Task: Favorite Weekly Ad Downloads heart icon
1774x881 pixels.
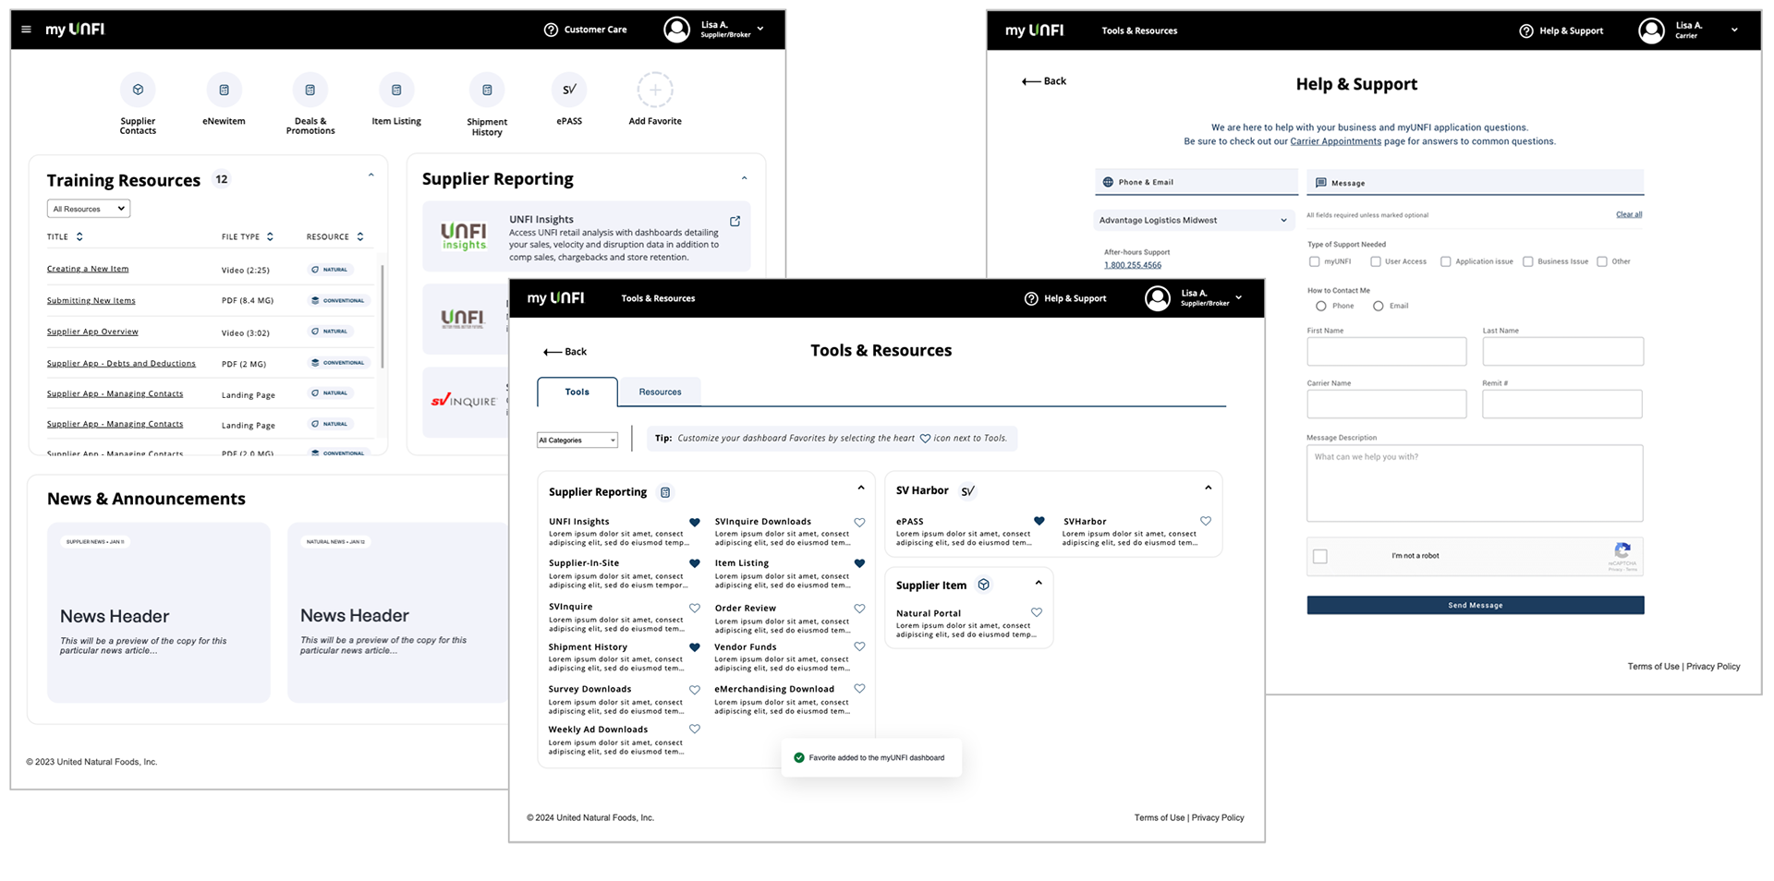Action: tap(695, 729)
